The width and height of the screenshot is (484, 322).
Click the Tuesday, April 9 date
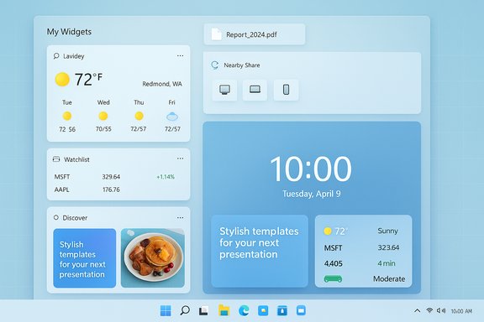coord(312,194)
